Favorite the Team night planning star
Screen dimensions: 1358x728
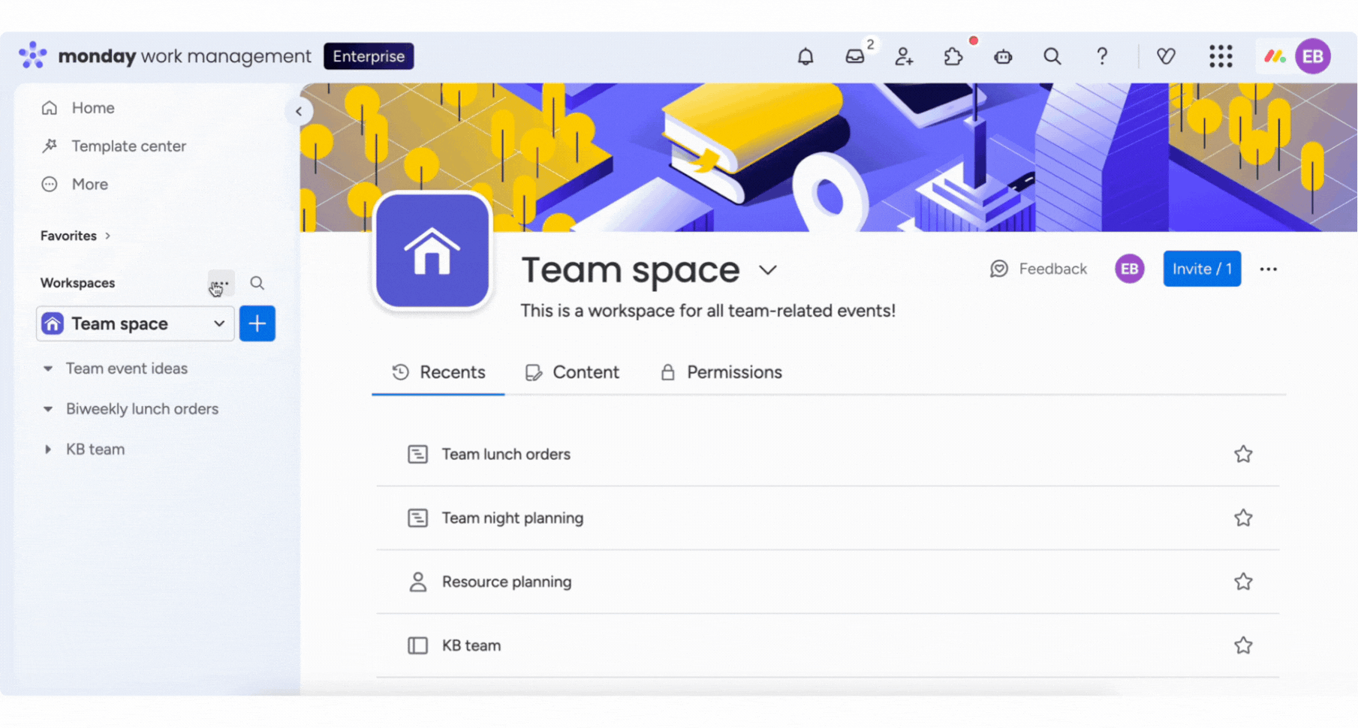click(x=1243, y=518)
